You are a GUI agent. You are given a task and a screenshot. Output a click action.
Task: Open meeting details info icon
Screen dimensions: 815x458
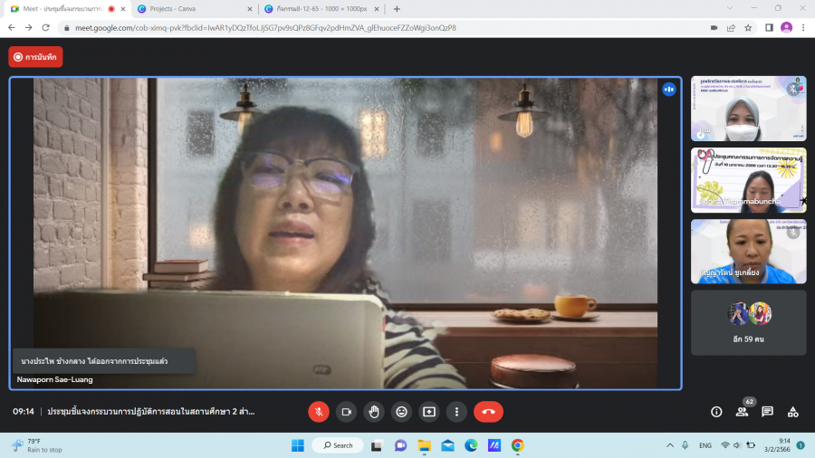[x=716, y=412]
